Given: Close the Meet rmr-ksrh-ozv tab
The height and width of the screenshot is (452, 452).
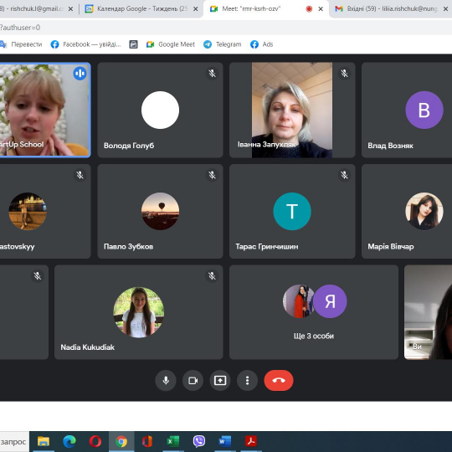Looking at the screenshot, I should pos(321,9).
